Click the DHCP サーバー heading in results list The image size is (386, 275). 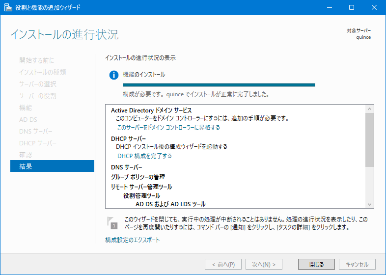pyautogui.click(x=128, y=139)
